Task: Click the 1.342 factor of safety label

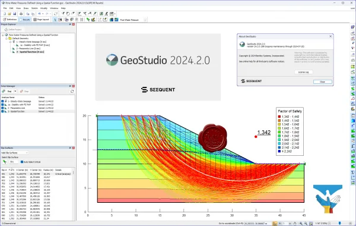Action: pyautogui.click(x=264, y=133)
